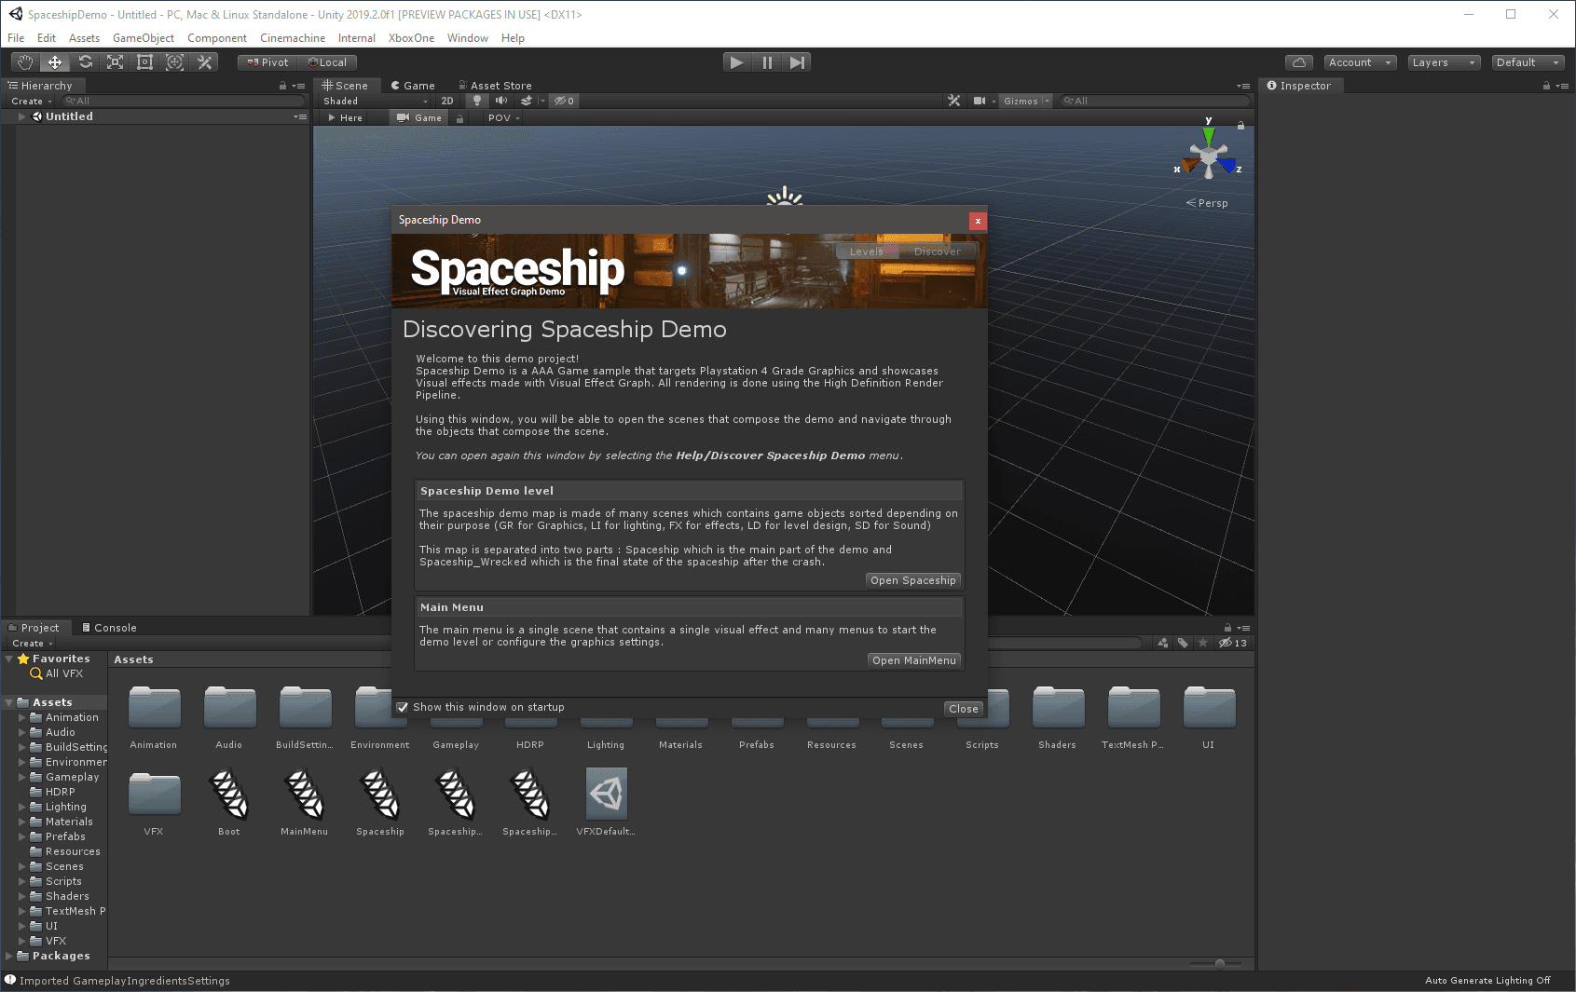Viewport: 1576px width, 992px height.
Task: Open the Boot scene asset
Action: pyautogui.click(x=229, y=794)
